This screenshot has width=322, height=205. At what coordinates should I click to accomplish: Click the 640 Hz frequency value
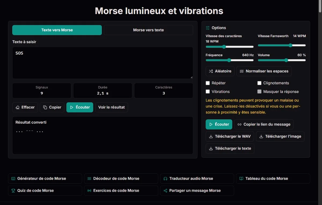(248, 55)
